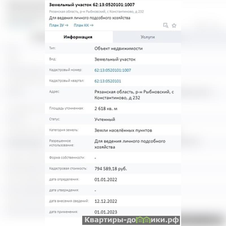Click the Квартиры-домики.рф watermark logo
Image resolution: width=226 pixels, height=226 pixels.
click(x=131, y=220)
